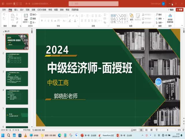Open VLC from the taskbar

pyautogui.click(x=25, y=135)
